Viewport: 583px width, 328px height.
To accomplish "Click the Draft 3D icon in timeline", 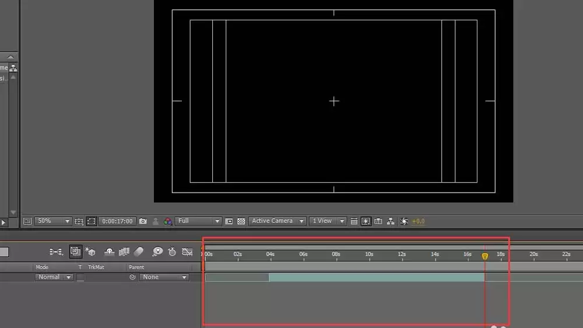I will click(x=90, y=252).
